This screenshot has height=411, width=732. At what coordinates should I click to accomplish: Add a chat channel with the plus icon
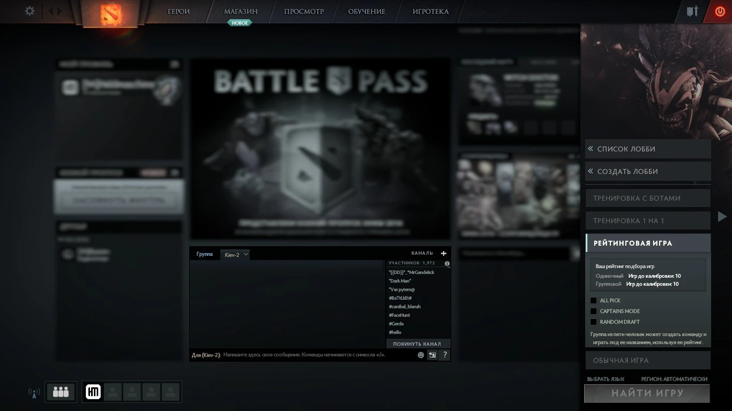(444, 253)
